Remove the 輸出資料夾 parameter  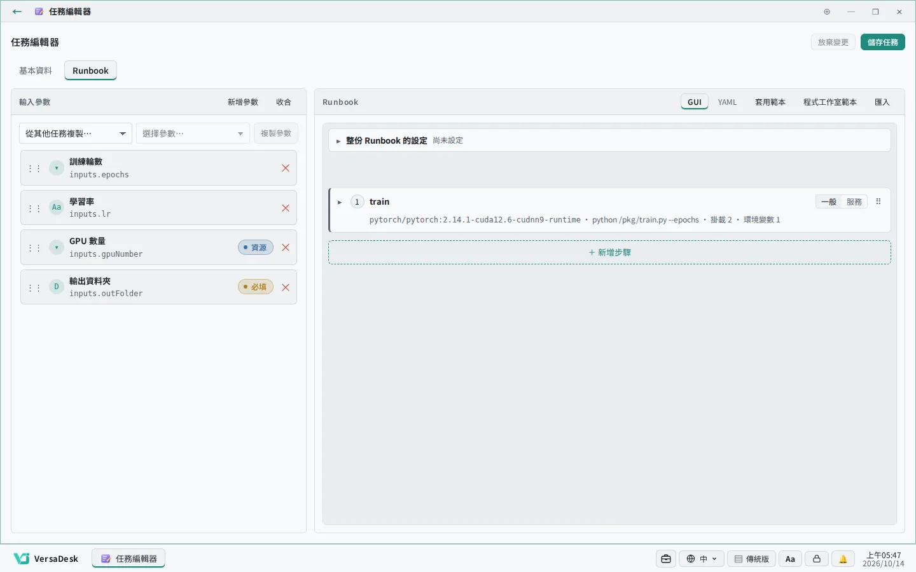tap(286, 287)
